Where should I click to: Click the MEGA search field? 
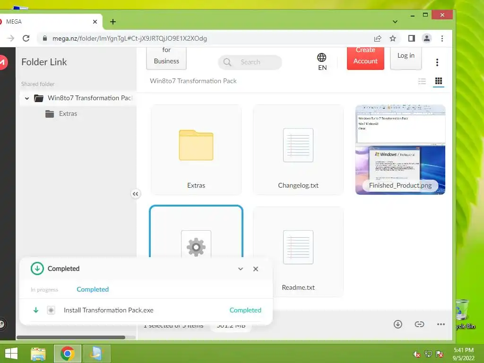click(x=250, y=62)
